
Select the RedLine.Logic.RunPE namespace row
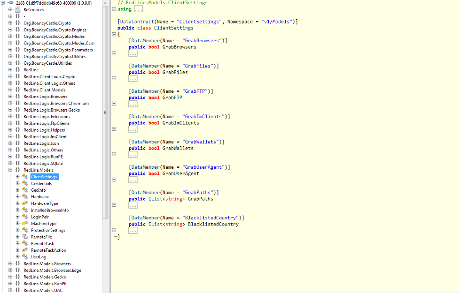(x=43, y=157)
